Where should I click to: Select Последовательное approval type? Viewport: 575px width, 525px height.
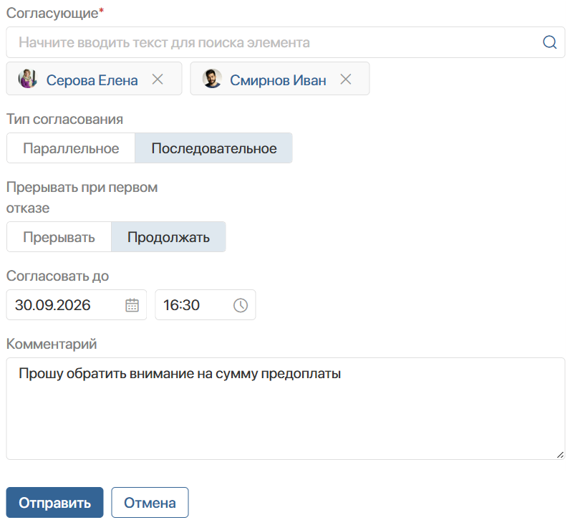[x=214, y=148]
